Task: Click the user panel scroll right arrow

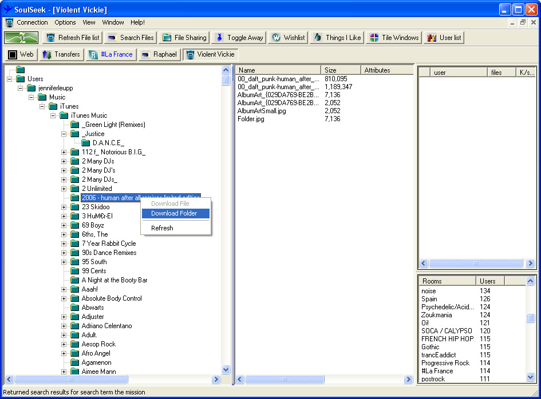Action: tap(530, 264)
